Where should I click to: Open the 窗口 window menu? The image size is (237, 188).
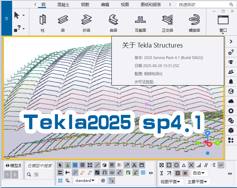(223, 24)
